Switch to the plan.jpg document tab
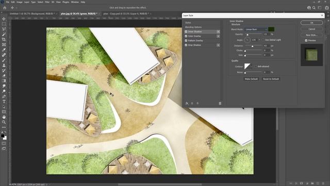 point(79,14)
